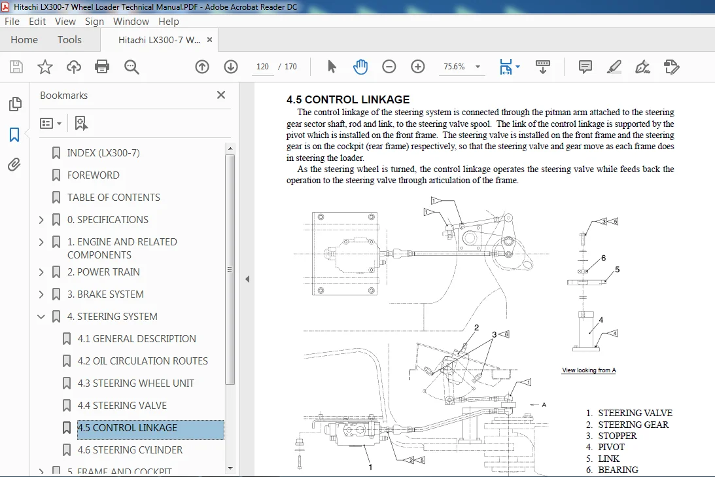
Task: Select the Hitachi LX300-7 document tab
Action: point(159,40)
